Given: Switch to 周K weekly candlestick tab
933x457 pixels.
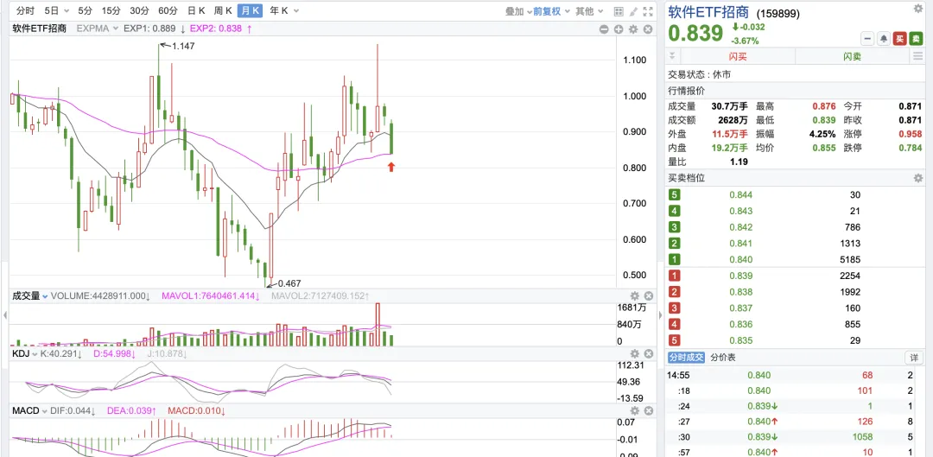Looking at the screenshot, I should [x=223, y=10].
